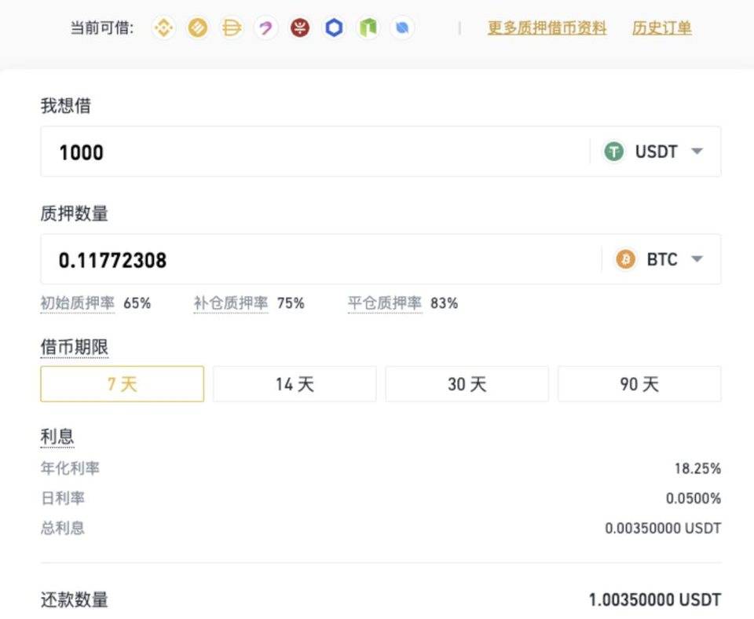Viewport: 754px width, 619px height.
Task: Open 更多质押借币资料 link
Action: [x=546, y=27]
